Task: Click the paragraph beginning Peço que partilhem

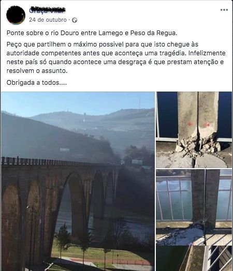Action: coord(116,57)
